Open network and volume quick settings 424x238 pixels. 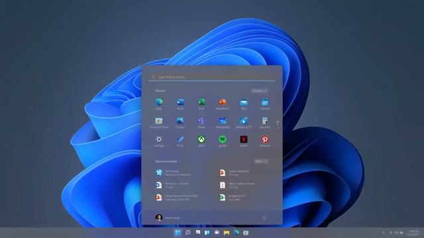pyautogui.click(x=397, y=233)
